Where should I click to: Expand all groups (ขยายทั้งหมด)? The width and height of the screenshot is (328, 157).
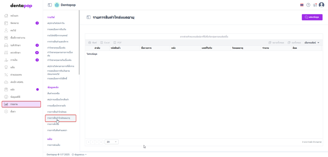276,42
